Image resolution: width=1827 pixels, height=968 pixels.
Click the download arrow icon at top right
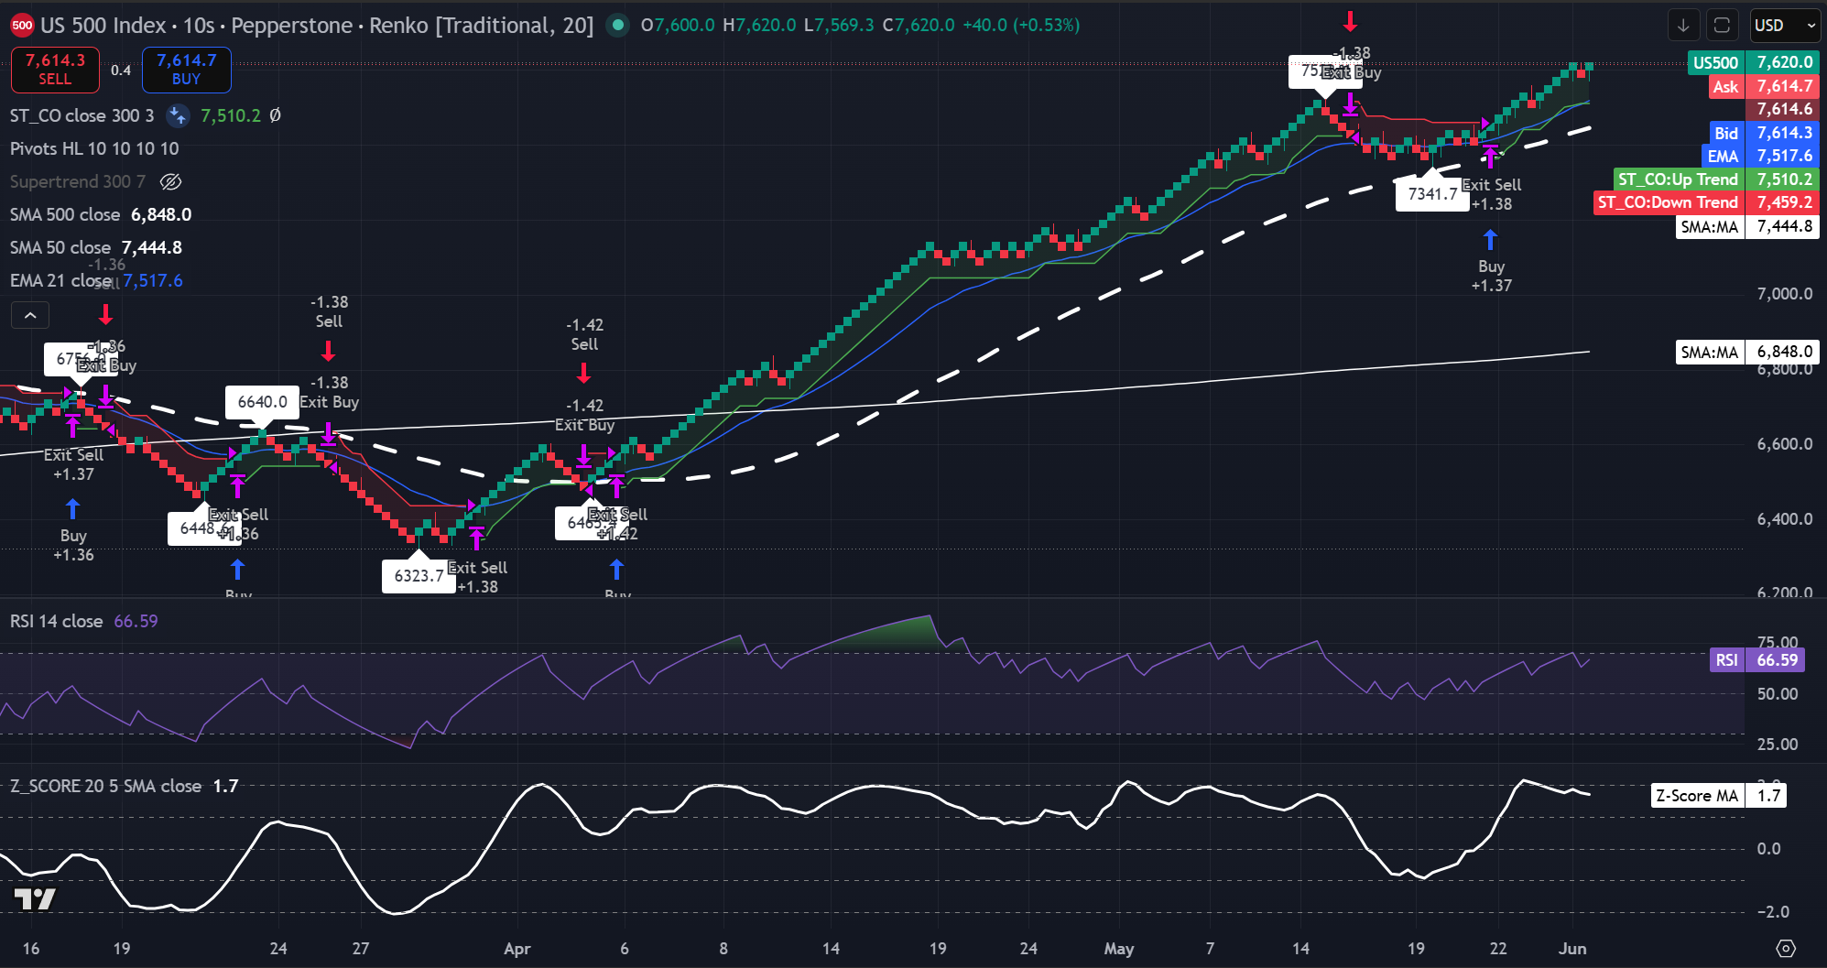[x=1683, y=25]
